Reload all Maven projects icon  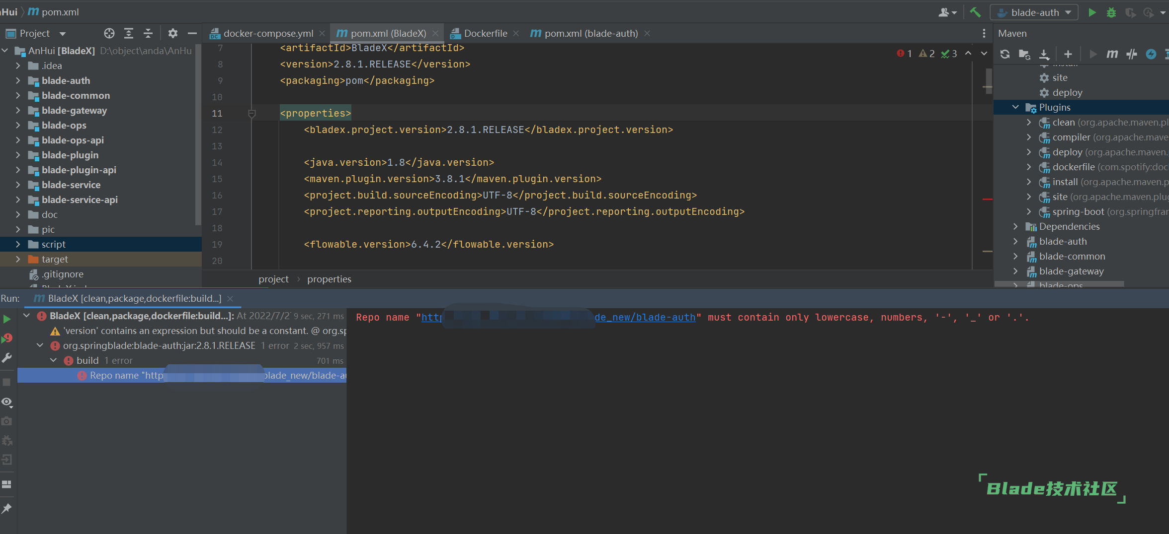click(1004, 54)
